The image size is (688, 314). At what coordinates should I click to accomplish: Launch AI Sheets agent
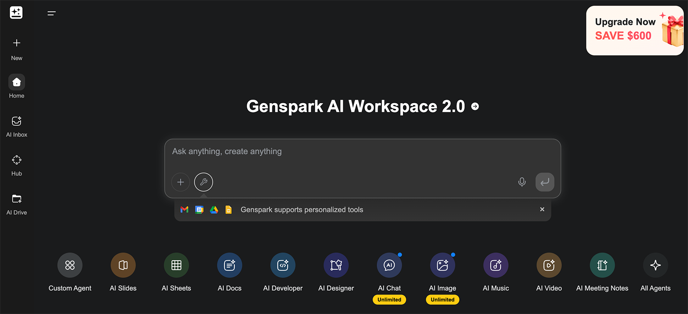tap(176, 272)
